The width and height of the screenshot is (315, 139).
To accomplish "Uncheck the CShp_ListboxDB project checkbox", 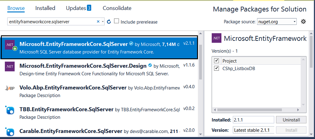I will click(217, 68).
